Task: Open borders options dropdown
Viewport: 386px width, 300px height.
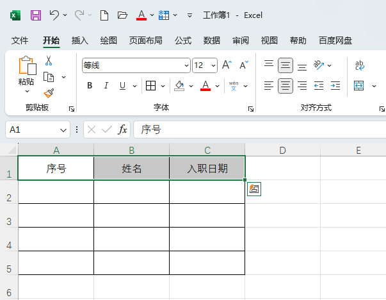Action: pos(163,86)
